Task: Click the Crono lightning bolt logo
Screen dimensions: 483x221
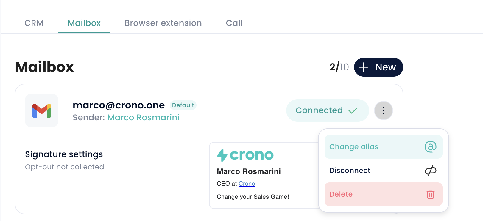Action: coord(222,155)
